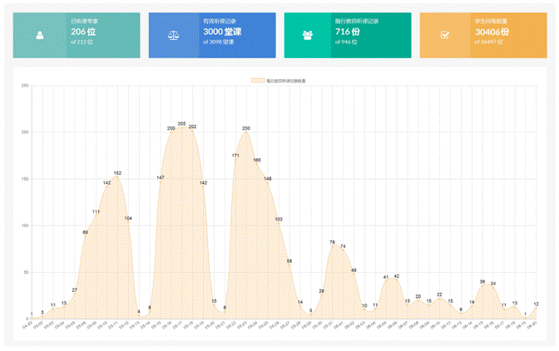The width and height of the screenshot is (559, 351).
Task: Click the data point labeled 36
Action: [x=482, y=285]
